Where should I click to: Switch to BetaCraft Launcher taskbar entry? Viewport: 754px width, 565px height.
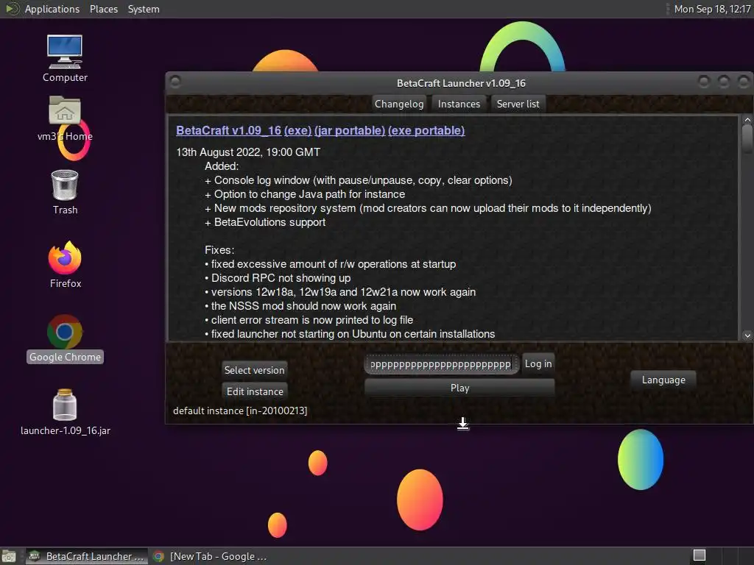[87, 556]
